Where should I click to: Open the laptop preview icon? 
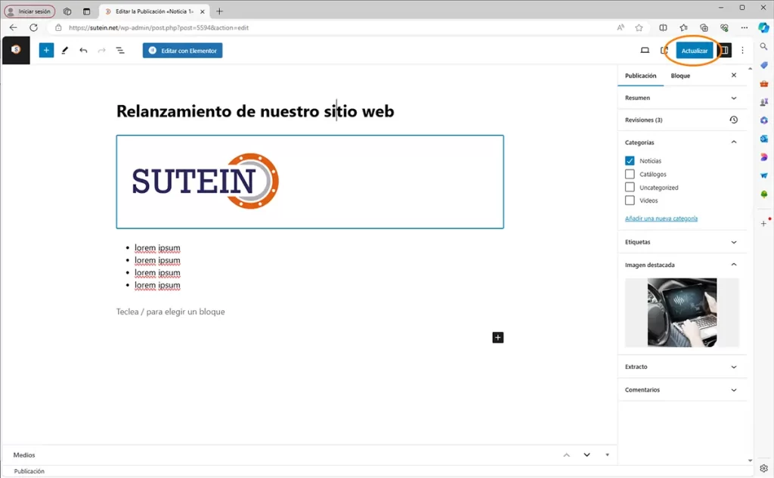(645, 51)
